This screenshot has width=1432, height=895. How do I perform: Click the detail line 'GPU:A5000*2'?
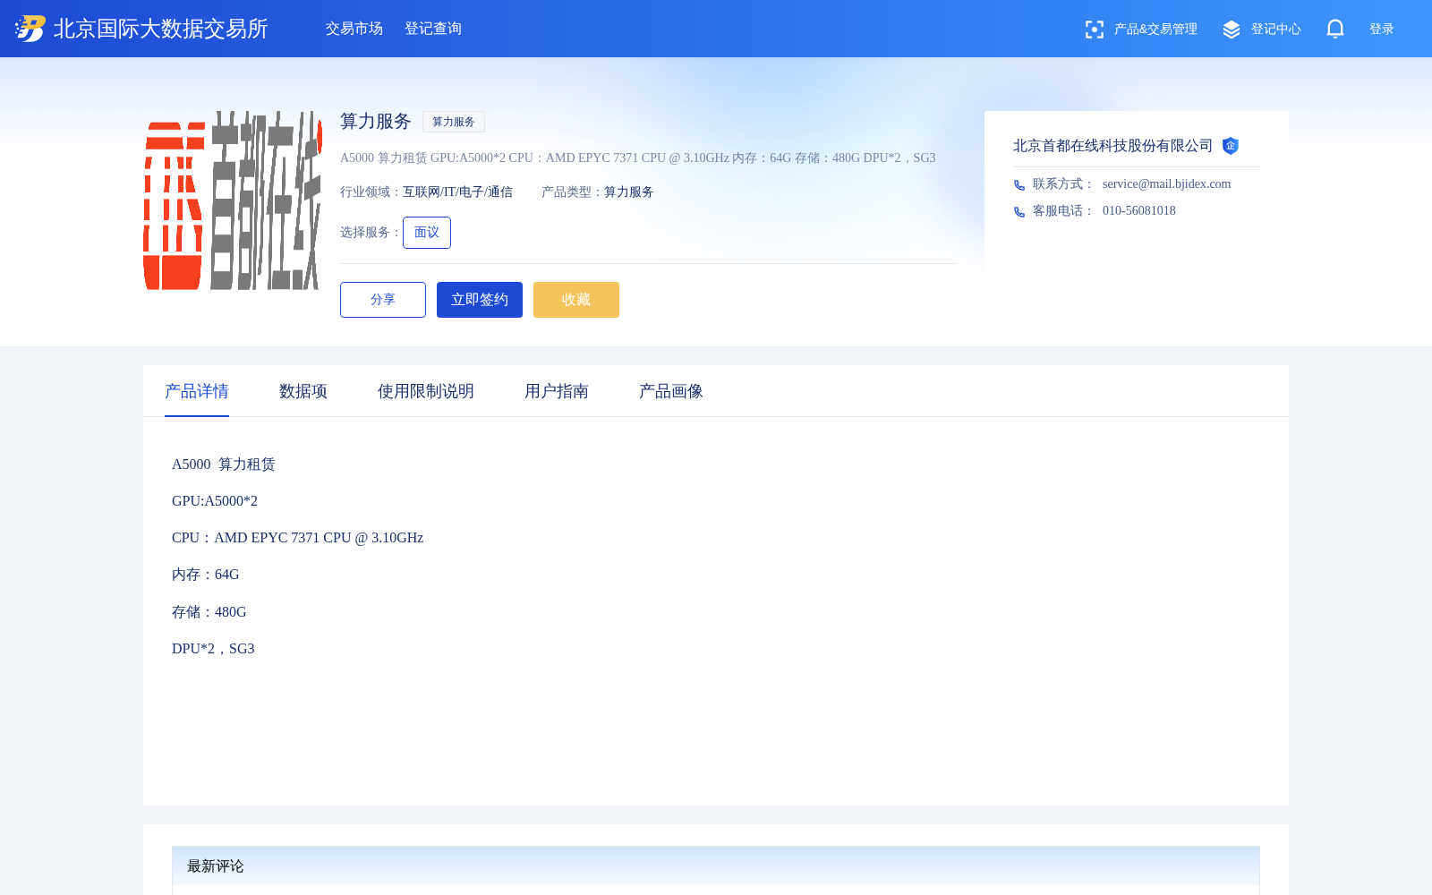[215, 501]
